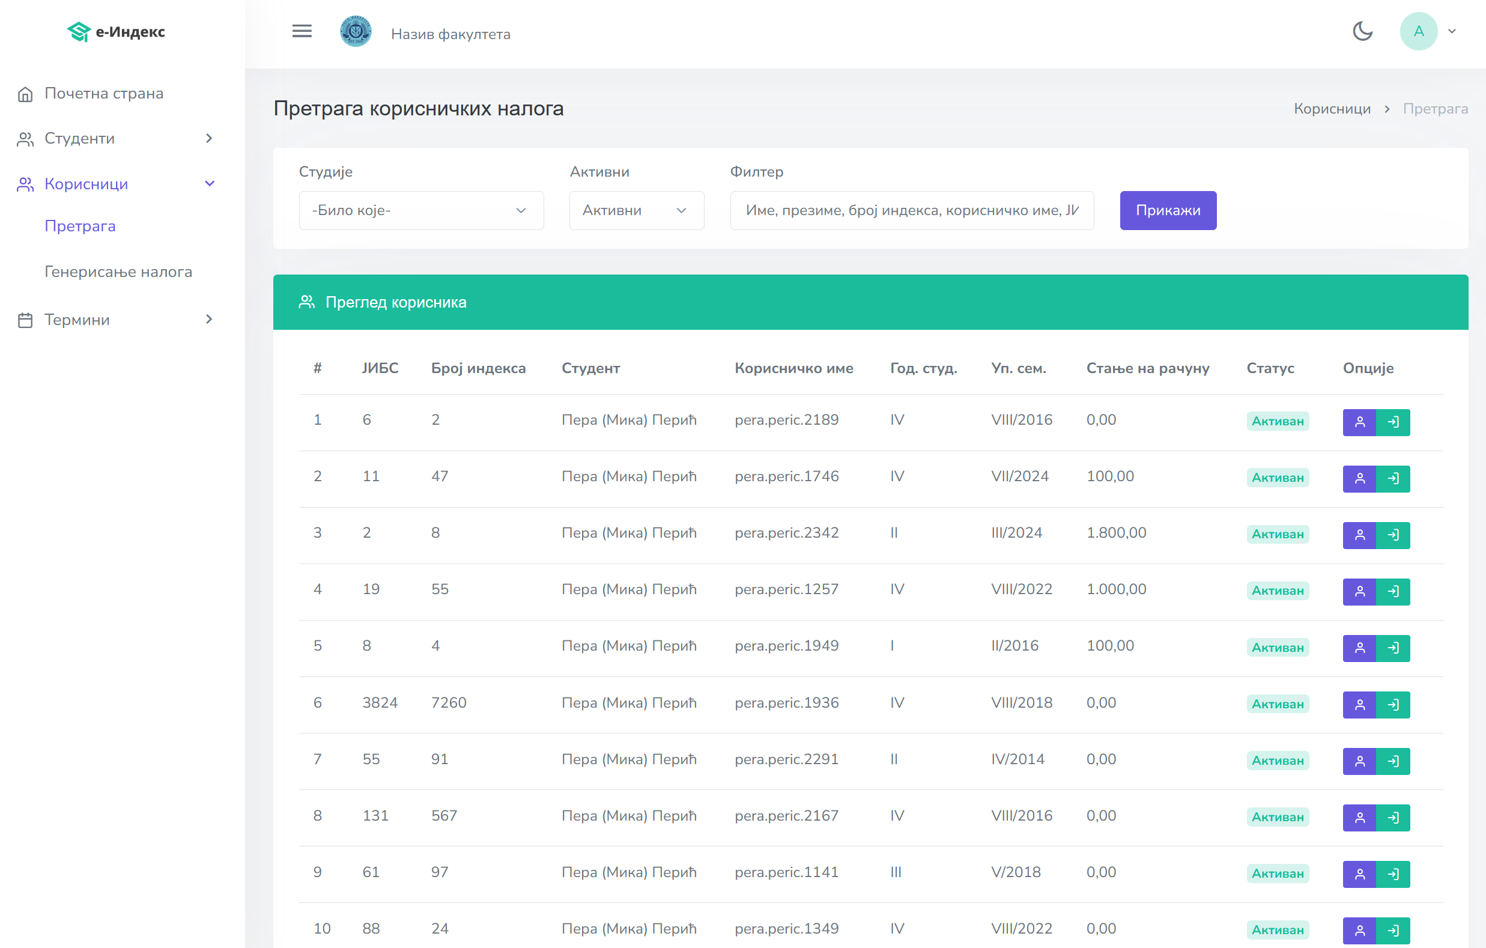Open user profile for pera.peric.2342
The image size is (1486, 948).
[x=1359, y=535]
